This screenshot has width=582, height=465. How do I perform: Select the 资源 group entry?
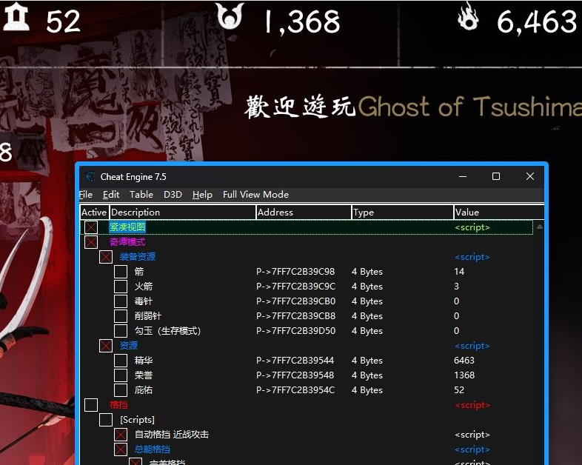click(x=128, y=346)
